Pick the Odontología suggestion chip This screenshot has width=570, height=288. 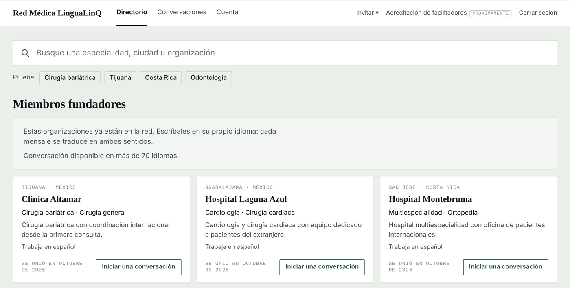tap(208, 78)
